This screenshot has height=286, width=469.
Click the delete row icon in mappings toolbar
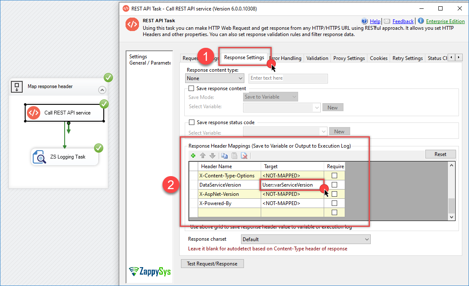(x=244, y=156)
